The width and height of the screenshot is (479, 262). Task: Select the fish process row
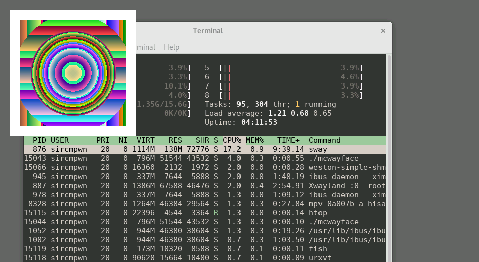201,249
